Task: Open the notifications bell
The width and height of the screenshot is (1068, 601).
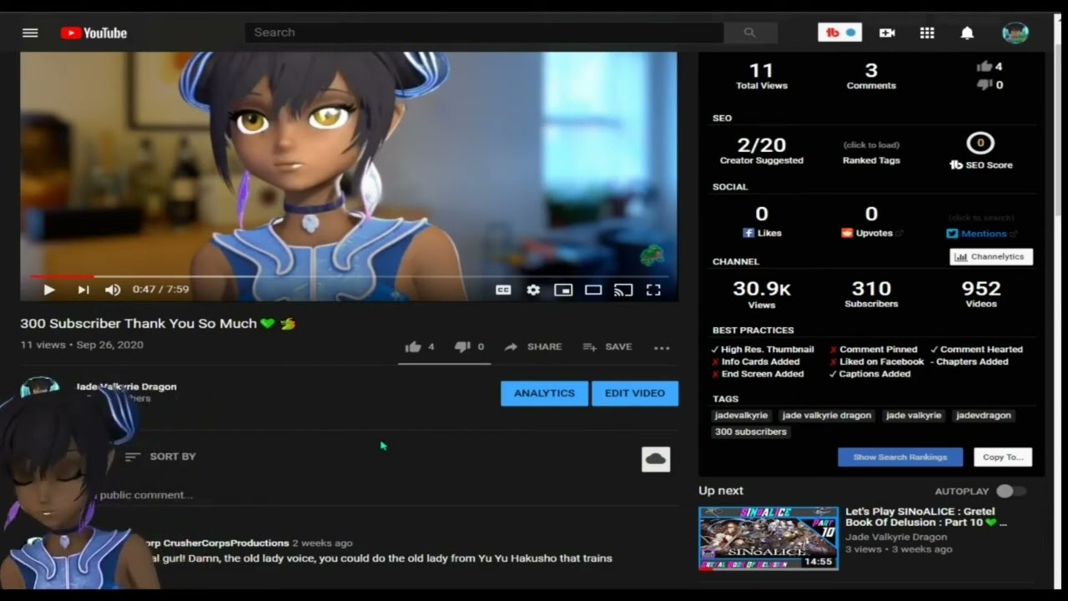Action: (x=967, y=33)
